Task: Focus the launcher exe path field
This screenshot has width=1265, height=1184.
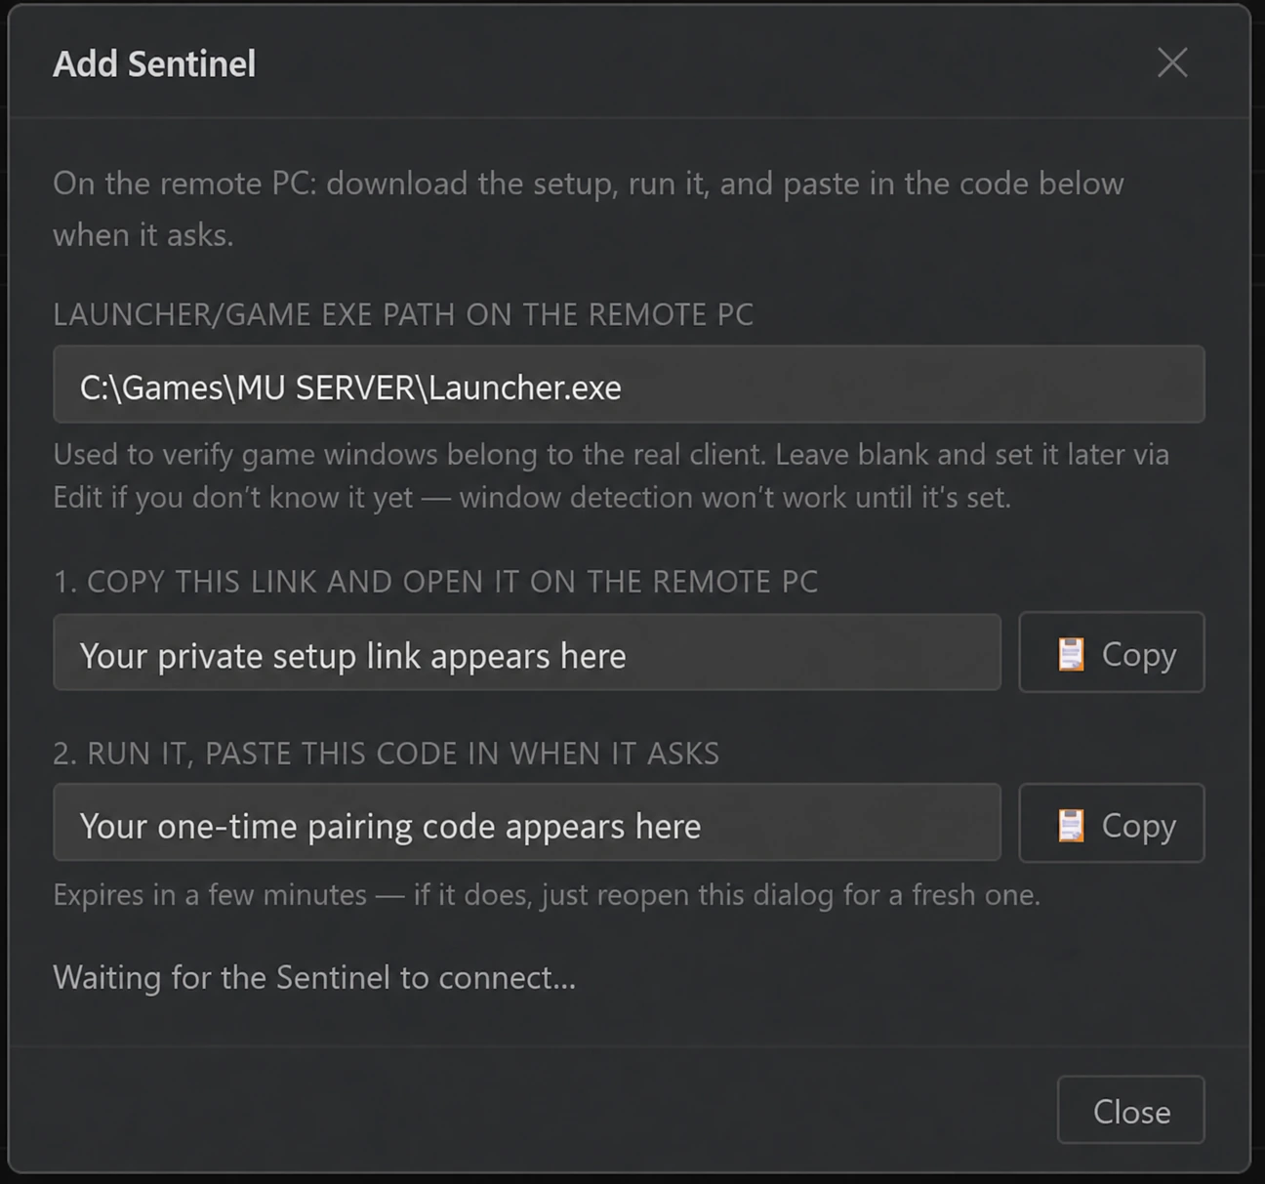Action: point(629,385)
